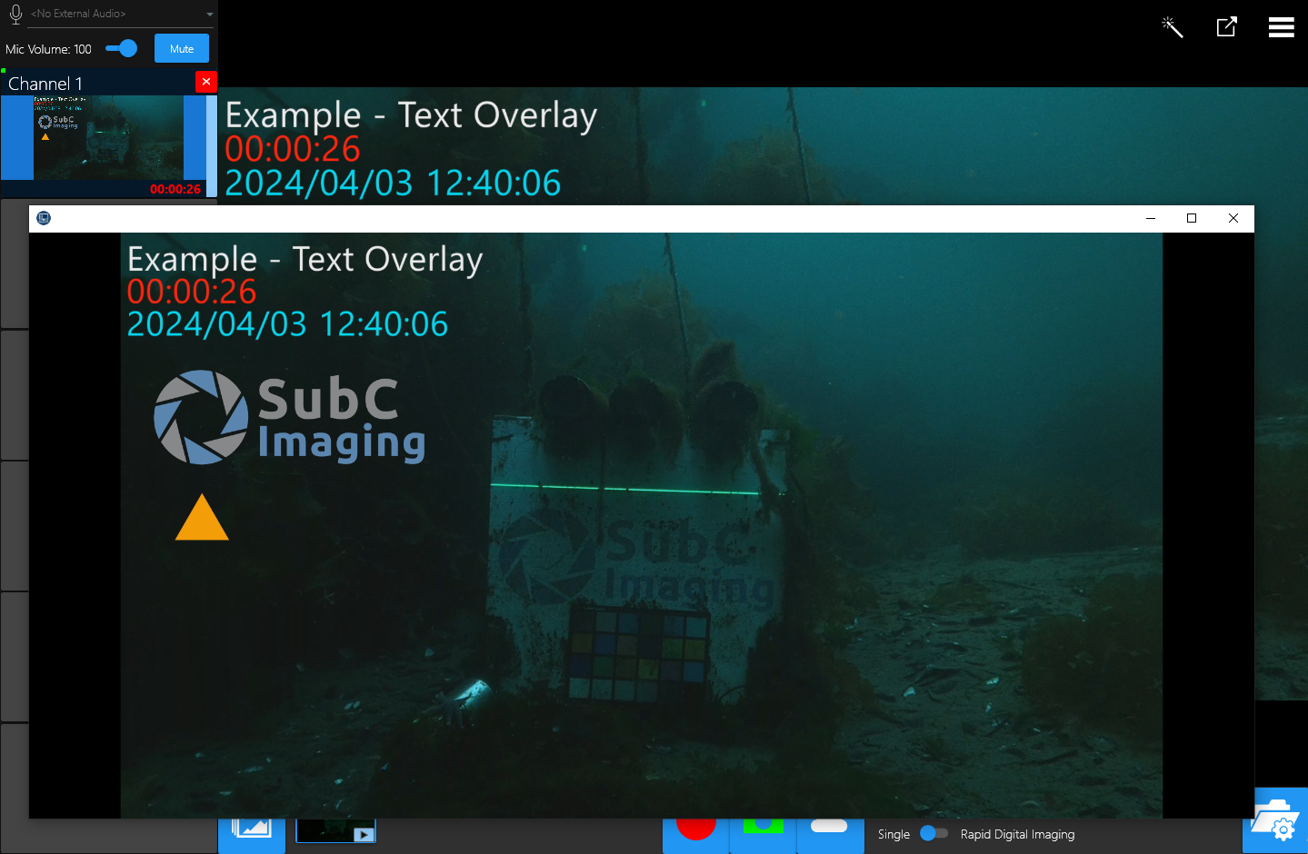Screen dimensions: 1308x854
Task: Click the white pill-shaped button
Action: click(829, 827)
